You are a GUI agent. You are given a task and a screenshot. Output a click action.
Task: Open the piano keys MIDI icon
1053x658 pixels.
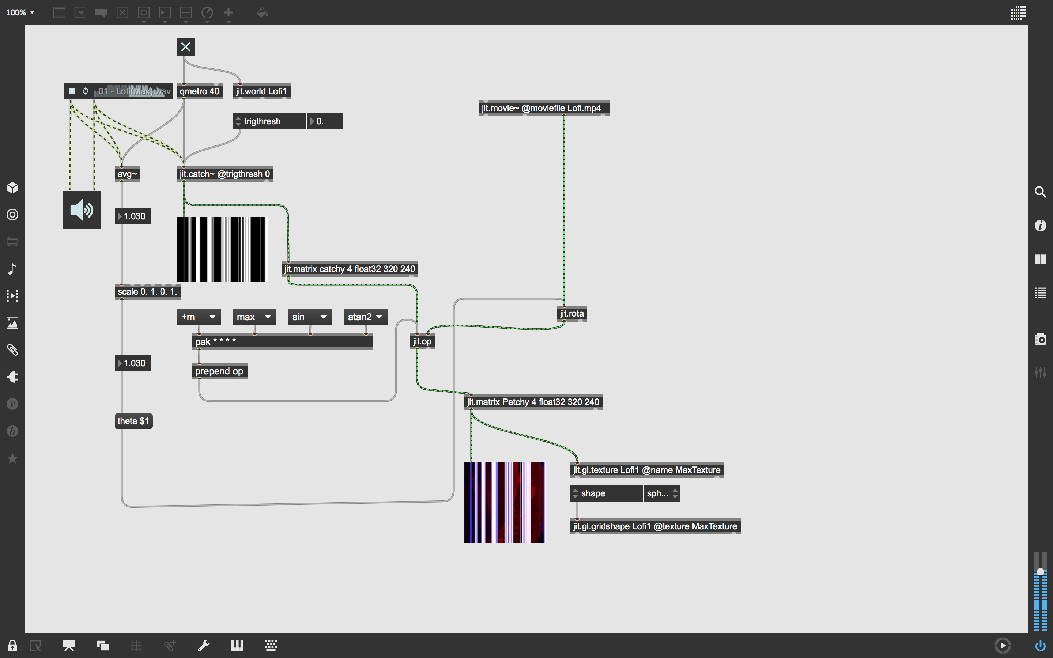[x=237, y=645]
